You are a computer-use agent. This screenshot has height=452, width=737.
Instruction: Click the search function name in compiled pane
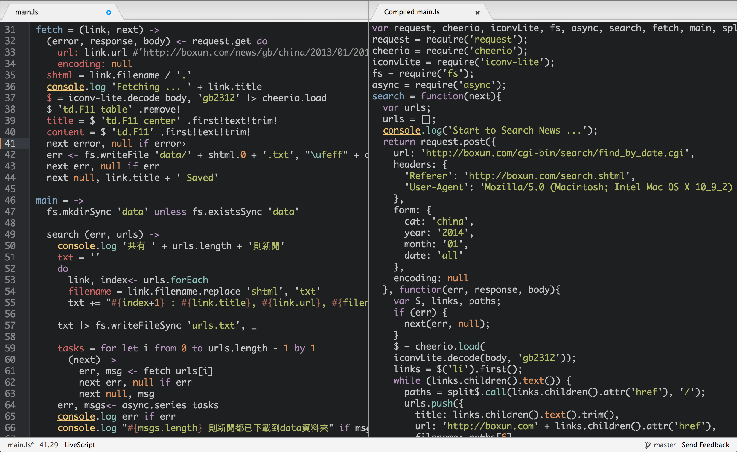[x=388, y=96]
